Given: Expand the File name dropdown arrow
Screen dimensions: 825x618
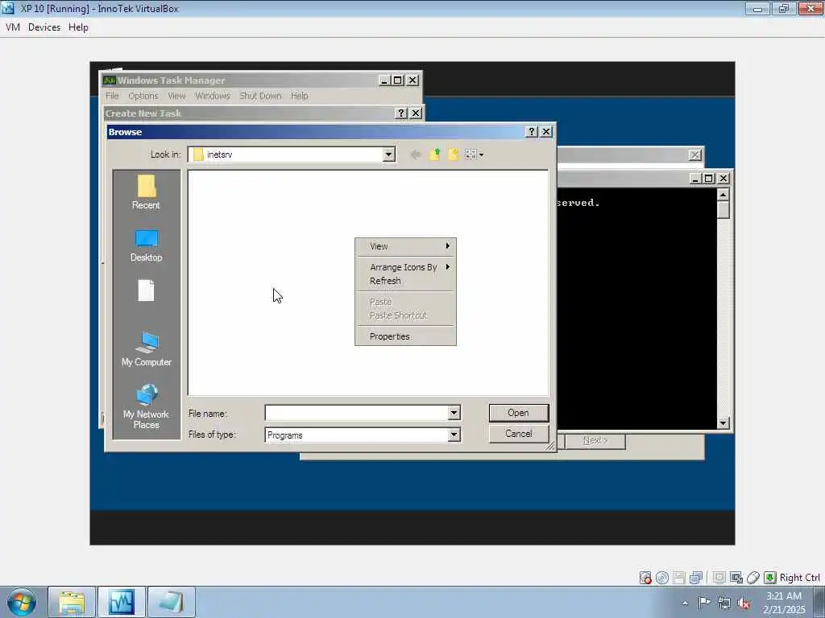Looking at the screenshot, I should (454, 413).
